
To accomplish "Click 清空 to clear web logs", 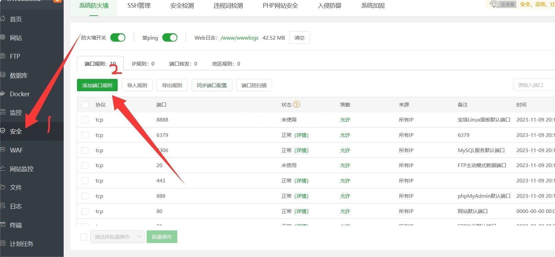I will point(299,38).
